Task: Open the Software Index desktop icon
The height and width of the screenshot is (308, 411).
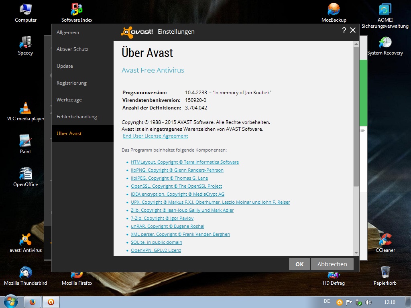Action: coord(77,13)
